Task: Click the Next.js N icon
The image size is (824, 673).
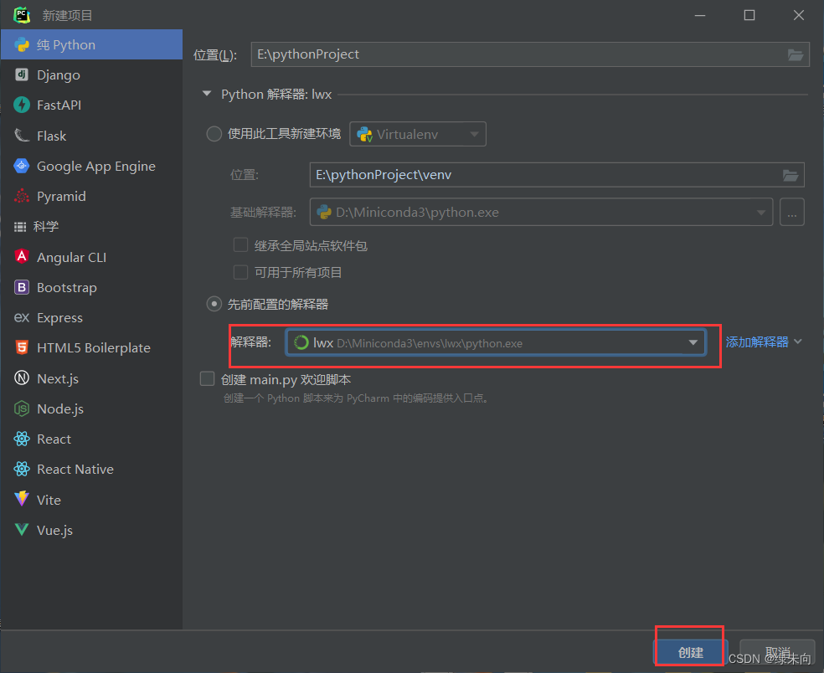Action: coord(22,378)
